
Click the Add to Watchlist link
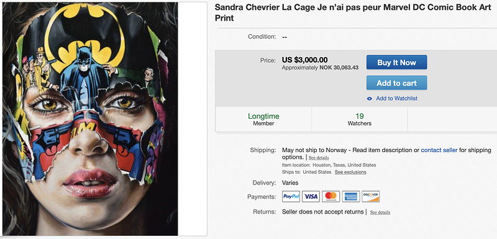coord(396,99)
